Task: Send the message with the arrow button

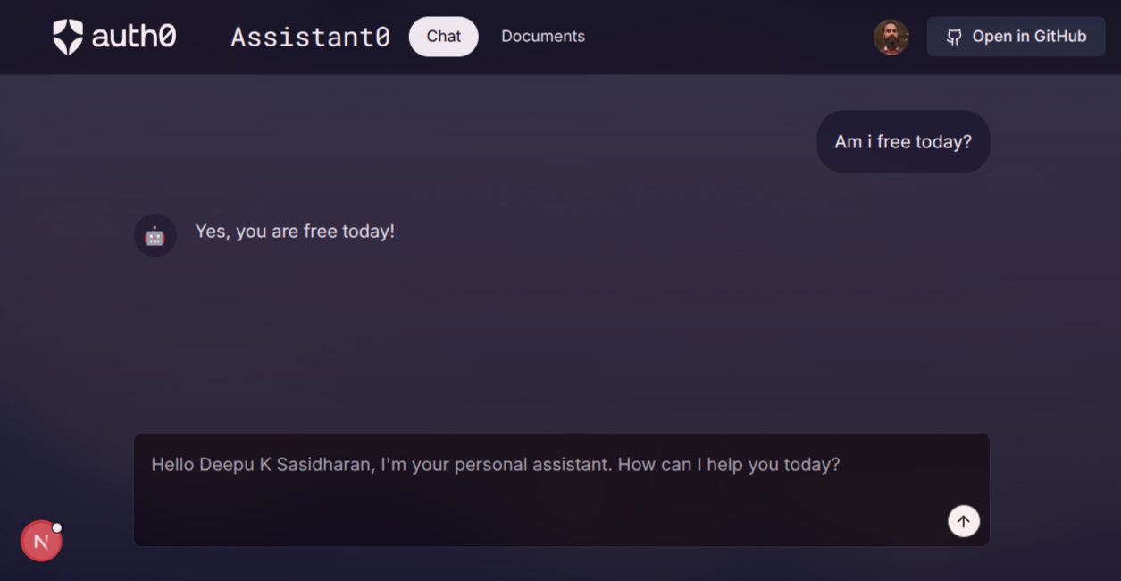Action: point(964,521)
